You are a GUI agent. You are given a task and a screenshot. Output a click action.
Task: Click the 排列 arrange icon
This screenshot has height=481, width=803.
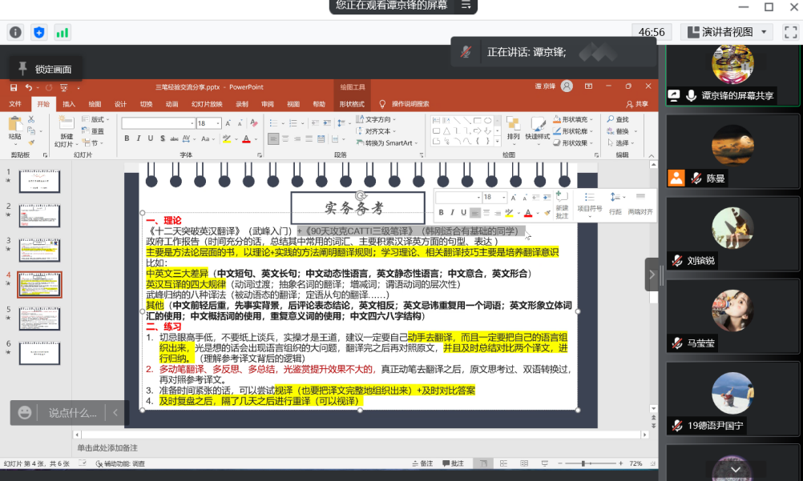point(513,128)
